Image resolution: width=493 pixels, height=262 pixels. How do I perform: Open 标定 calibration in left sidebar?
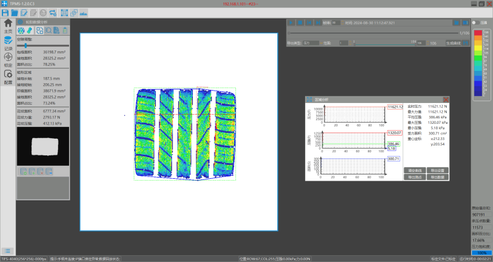[8, 60]
